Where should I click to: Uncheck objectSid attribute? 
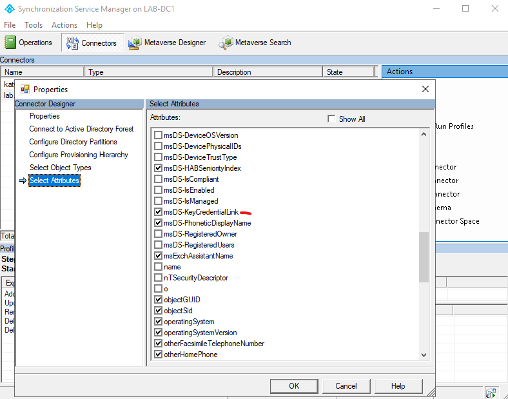[158, 311]
